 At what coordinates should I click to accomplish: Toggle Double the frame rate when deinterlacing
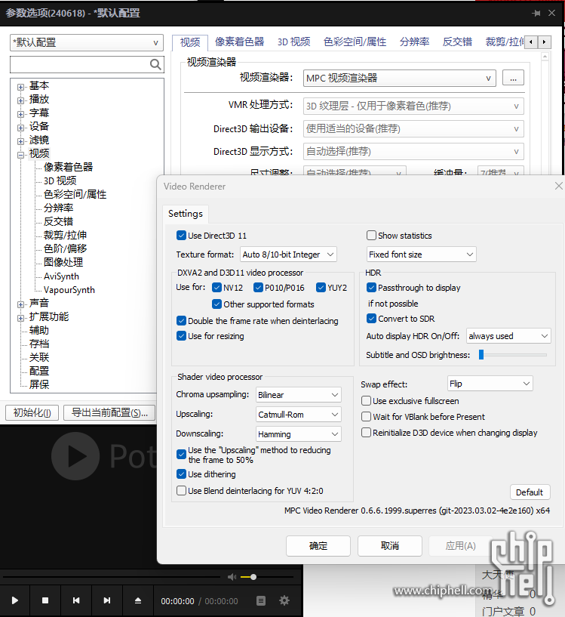tap(181, 321)
